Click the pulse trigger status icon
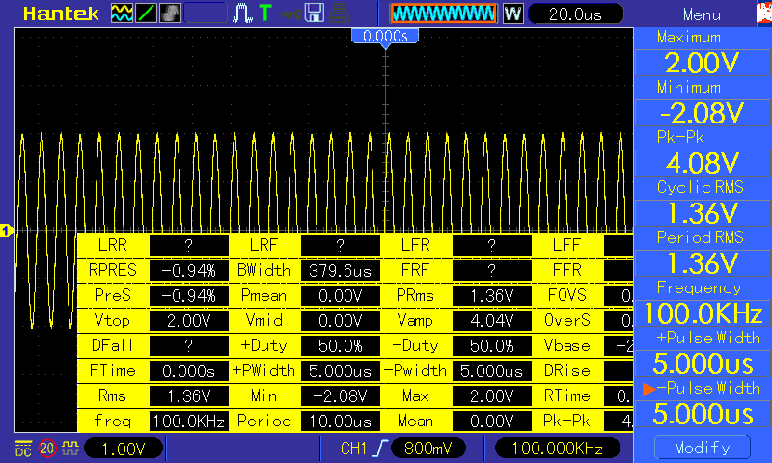This screenshot has width=772, height=463. [x=242, y=14]
